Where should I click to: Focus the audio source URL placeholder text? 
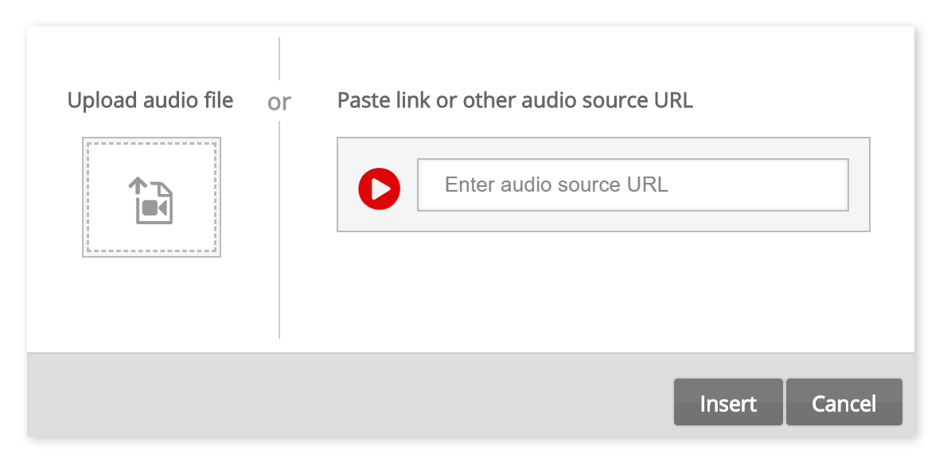556,184
